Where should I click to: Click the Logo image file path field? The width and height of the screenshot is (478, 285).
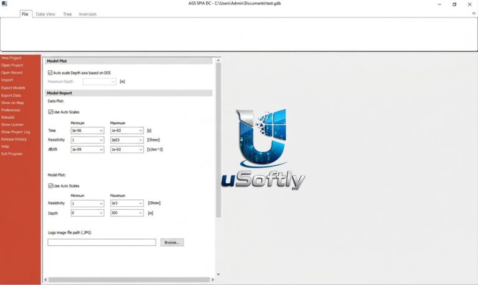click(x=102, y=242)
